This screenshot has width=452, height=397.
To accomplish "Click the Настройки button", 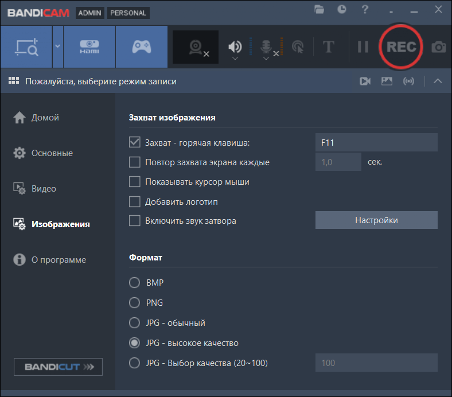I will click(x=376, y=220).
